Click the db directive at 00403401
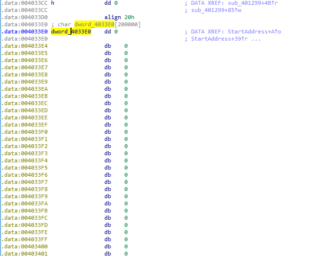This screenshot has width=325, height=256. (107, 253)
